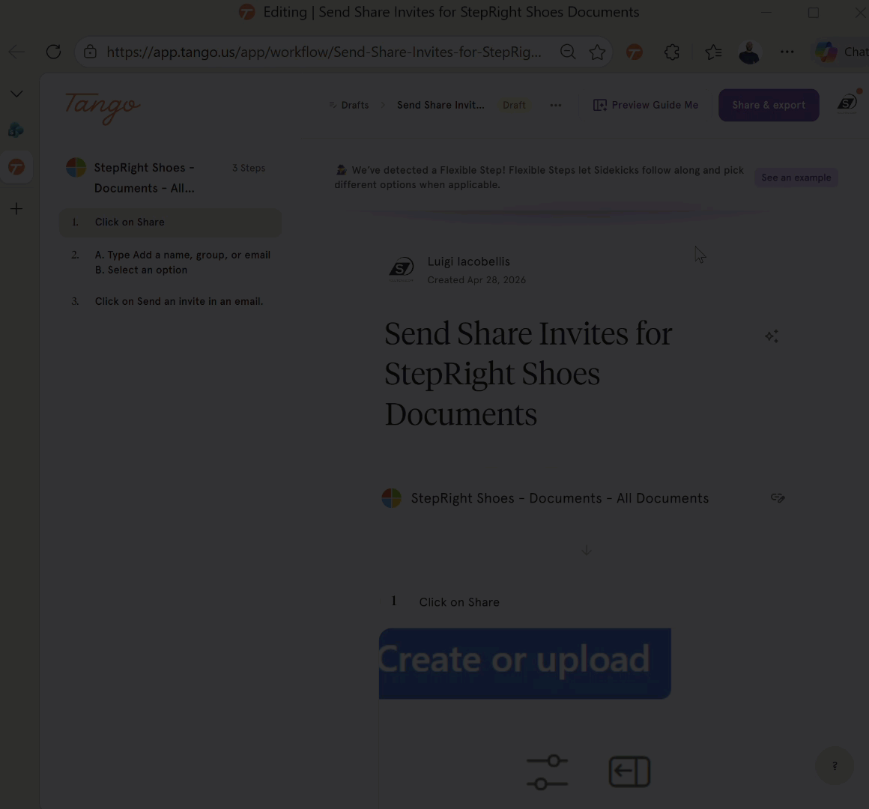Click the link icon beside All Documents heading

click(778, 498)
